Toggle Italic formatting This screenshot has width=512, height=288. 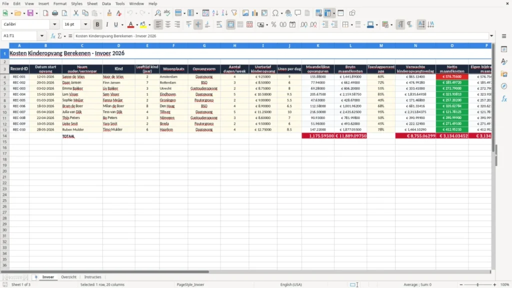click(x=107, y=24)
